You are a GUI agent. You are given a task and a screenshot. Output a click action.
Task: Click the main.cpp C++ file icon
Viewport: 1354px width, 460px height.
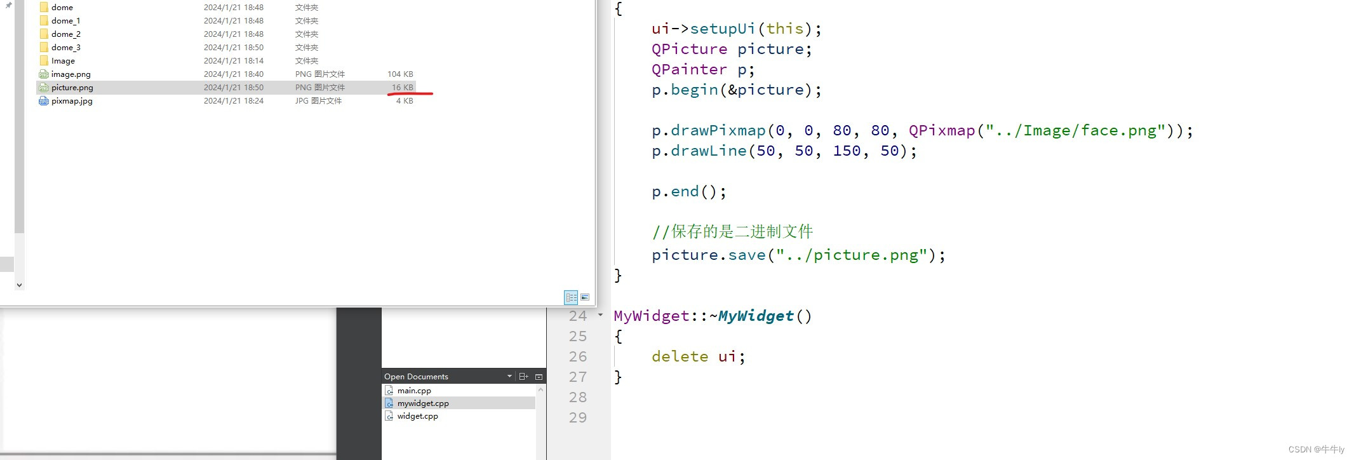[389, 391]
